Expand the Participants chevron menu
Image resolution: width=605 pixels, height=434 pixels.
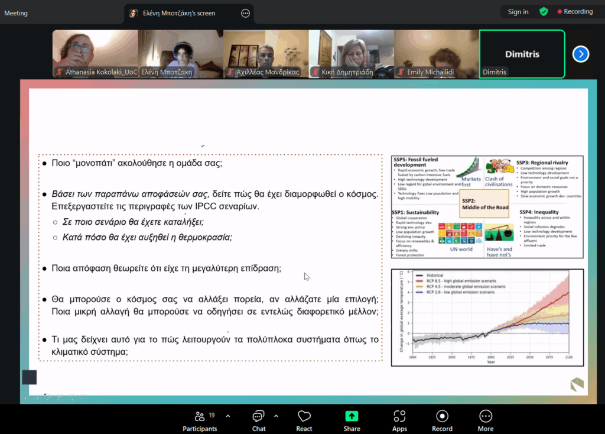228,416
